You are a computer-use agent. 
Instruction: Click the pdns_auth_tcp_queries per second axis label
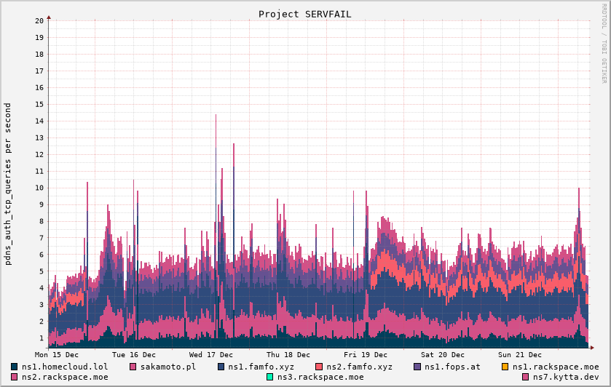click(x=8, y=183)
